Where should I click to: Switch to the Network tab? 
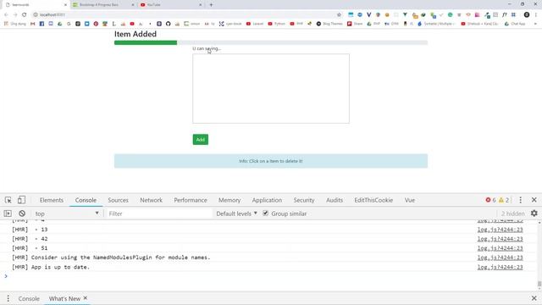coord(151,200)
